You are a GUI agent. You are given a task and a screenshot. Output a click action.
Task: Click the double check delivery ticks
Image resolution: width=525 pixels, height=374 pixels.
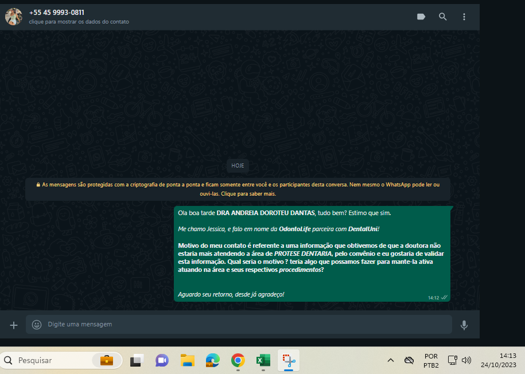(x=444, y=297)
